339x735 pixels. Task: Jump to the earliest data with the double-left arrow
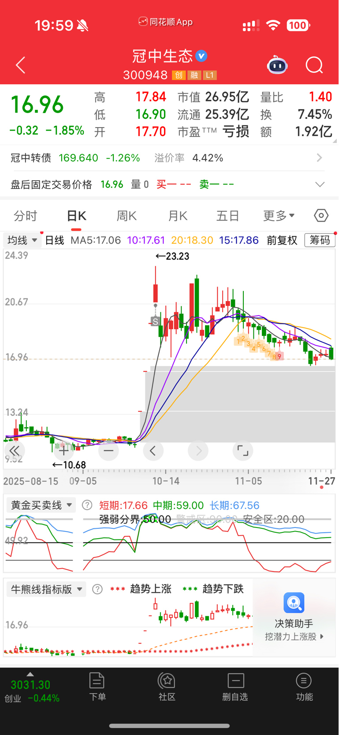tap(14, 451)
